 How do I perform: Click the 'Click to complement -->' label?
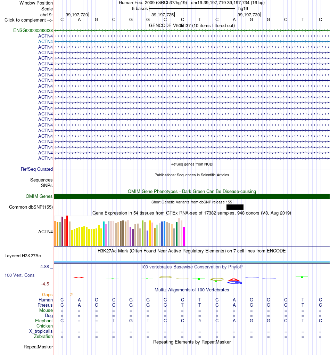coord(28,20)
